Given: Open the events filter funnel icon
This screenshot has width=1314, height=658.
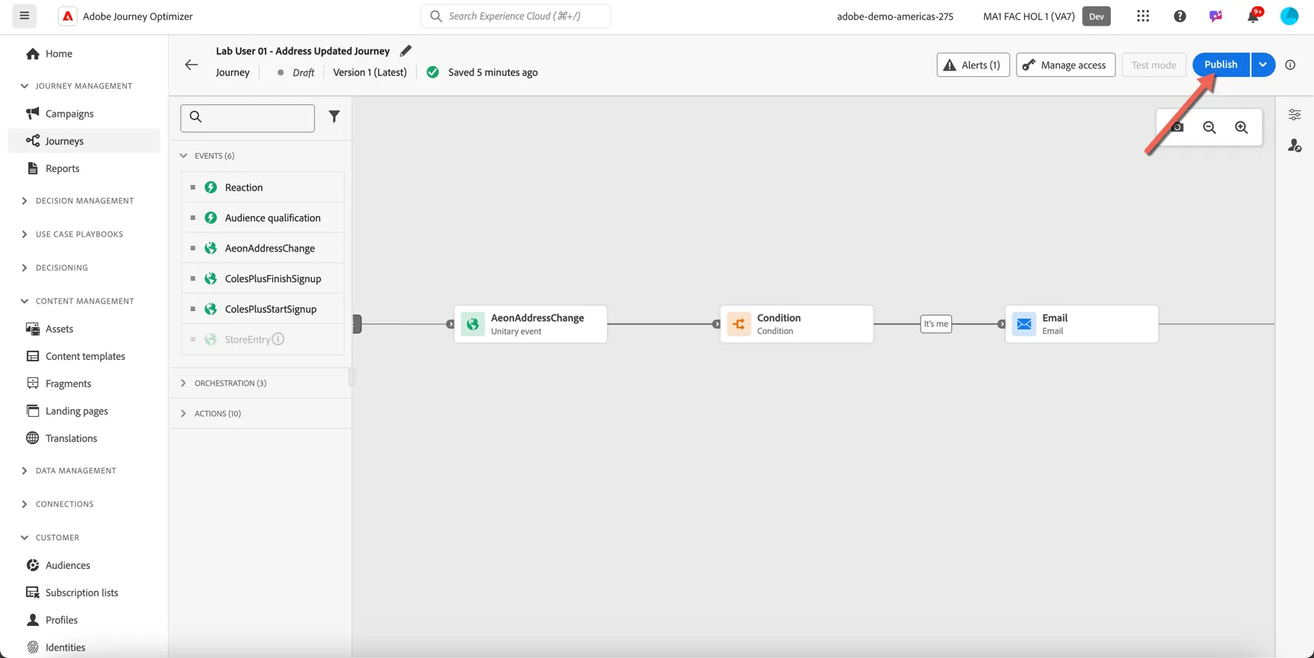Looking at the screenshot, I should 334,116.
